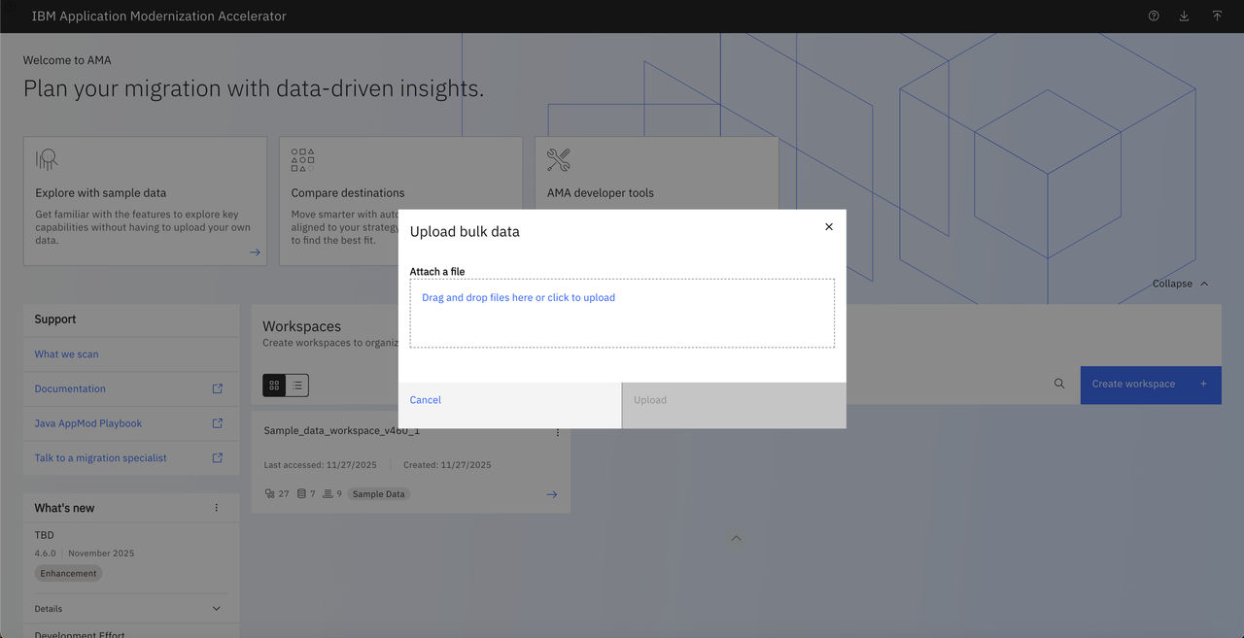Viewport: 1244px width, 638px height.
Task: Open Talk to a migration specialist link
Action: coord(100,457)
